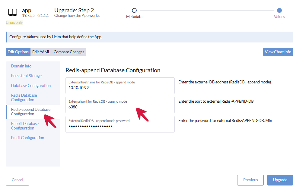
Task: Open Rabbit Database Configuration section
Action: click(x=25, y=126)
